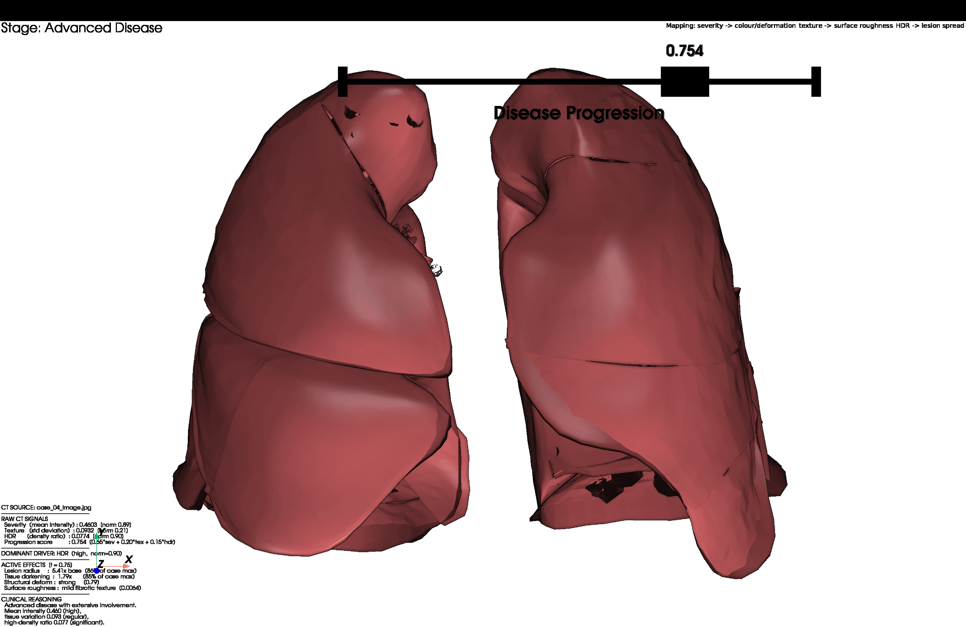Click the 'Tissue darkening : 1.79x' row
Screen dimensions: 966x627
click(69, 576)
